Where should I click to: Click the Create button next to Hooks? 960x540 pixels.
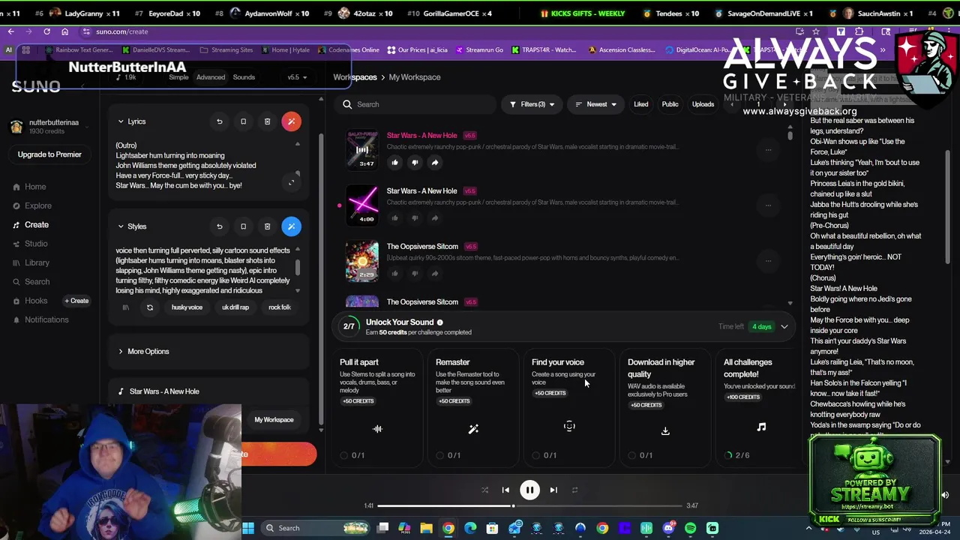76,301
